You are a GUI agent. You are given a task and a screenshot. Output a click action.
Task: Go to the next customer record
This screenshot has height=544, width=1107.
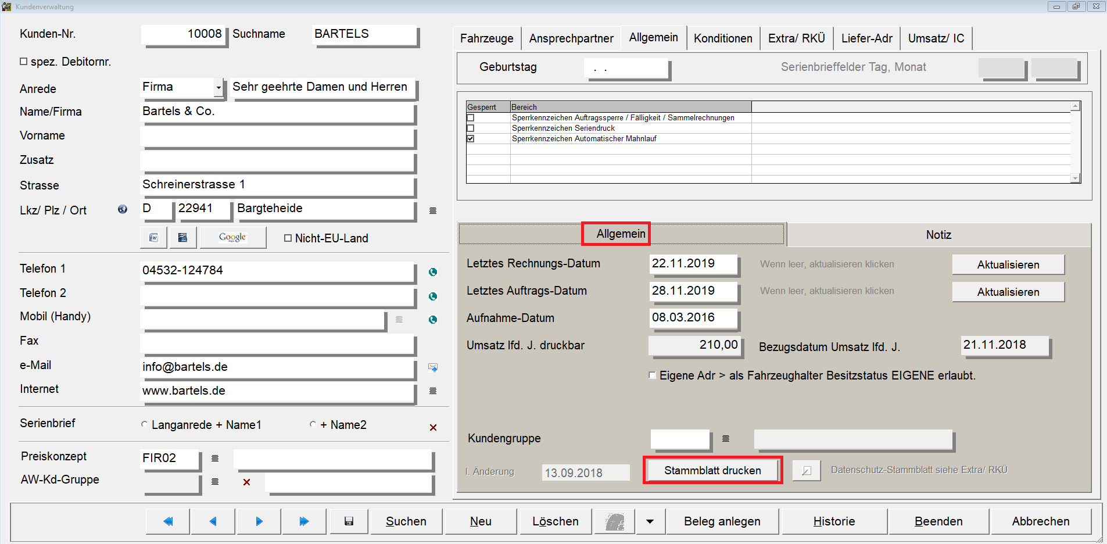pyautogui.click(x=259, y=521)
